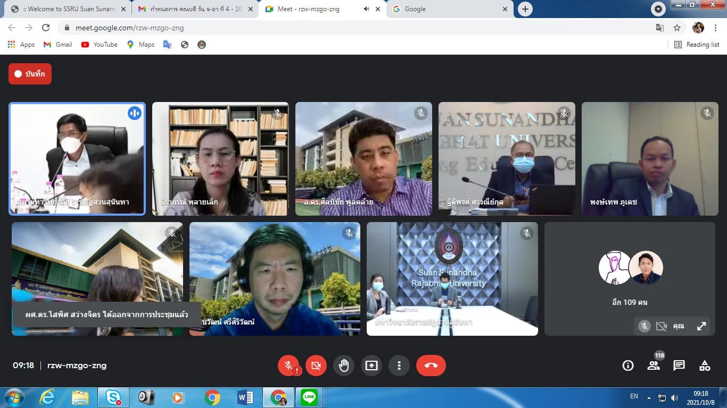The width and height of the screenshot is (727, 408).
Task: Toggle camera in the self-view tile
Action: [x=661, y=326]
